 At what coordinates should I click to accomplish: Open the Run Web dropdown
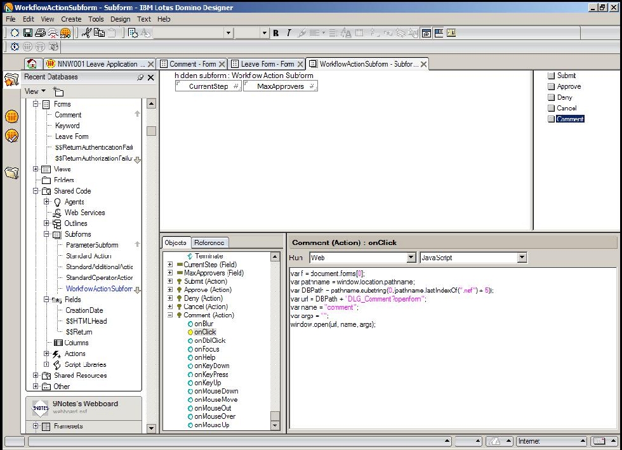[411, 258]
